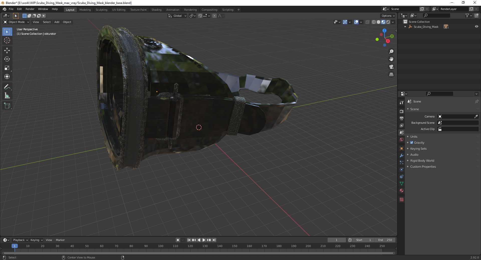Toggle X-ray view mode
This screenshot has width=481, height=260.
coord(367,22)
